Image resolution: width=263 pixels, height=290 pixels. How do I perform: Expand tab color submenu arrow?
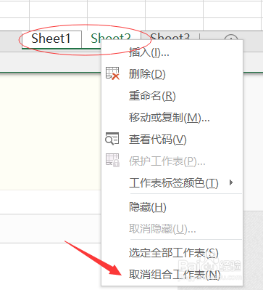(231, 182)
